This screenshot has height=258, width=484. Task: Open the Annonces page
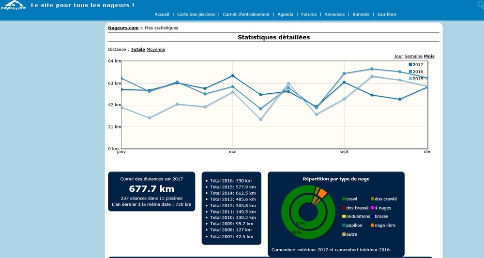pos(334,14)
